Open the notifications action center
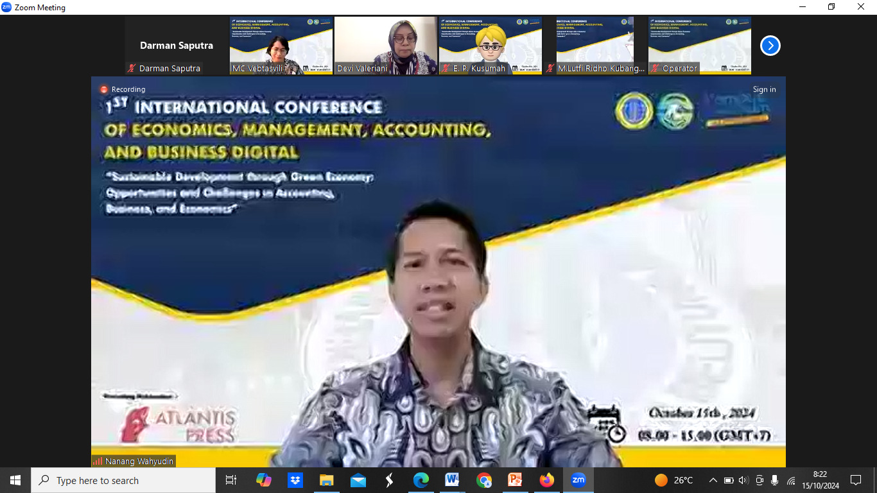 855,480
